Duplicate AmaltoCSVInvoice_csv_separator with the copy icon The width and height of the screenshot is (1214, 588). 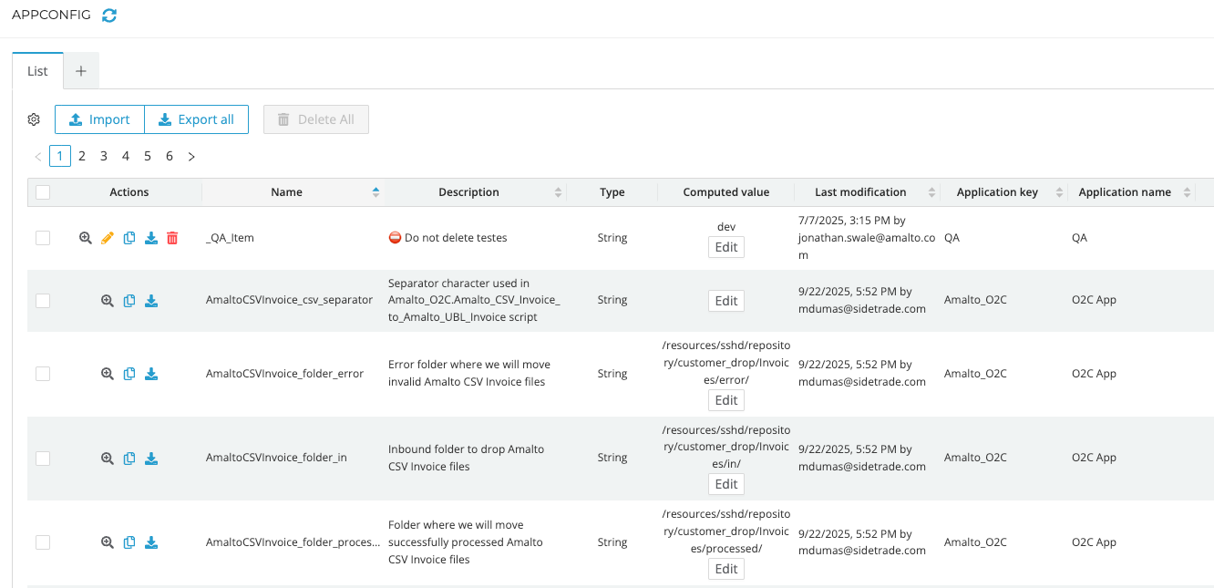(129, 300)
